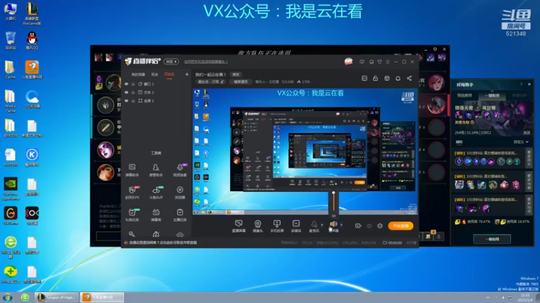Viewport: 540px width, 303px height.
Task: Open the 视频连麦 microphone tool
Action: click(x=180, y=170)
